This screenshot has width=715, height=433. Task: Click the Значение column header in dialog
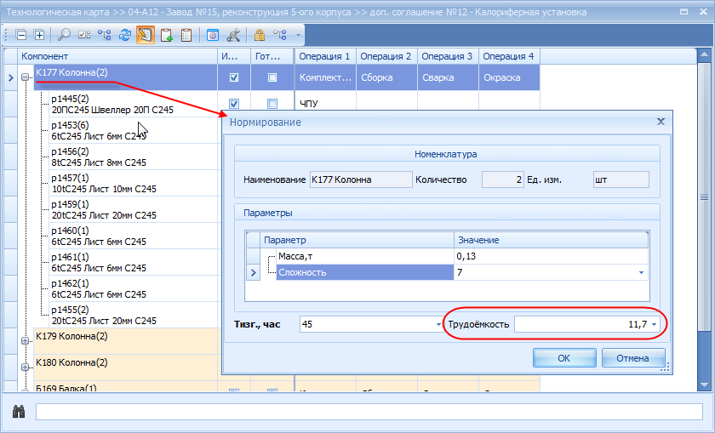551,240
